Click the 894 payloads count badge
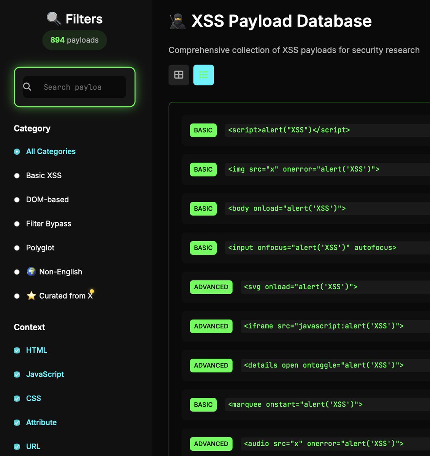This screenshot has width=430, height=456. pyautogui.click(x=75, y=40)
